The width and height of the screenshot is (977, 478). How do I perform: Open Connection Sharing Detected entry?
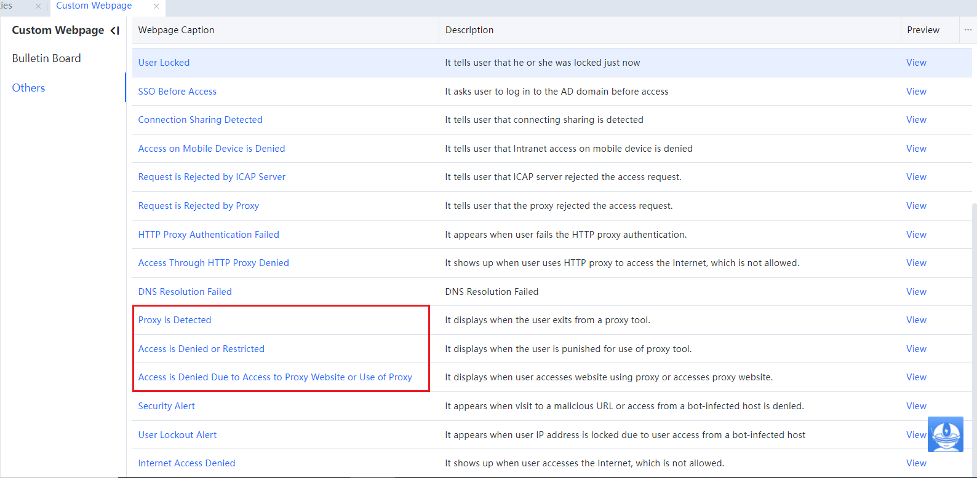pyautogui.click(x=200, y=120)
